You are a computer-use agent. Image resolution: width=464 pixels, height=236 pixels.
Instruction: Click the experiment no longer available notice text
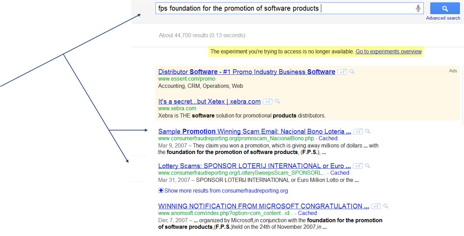pos(282,52)
